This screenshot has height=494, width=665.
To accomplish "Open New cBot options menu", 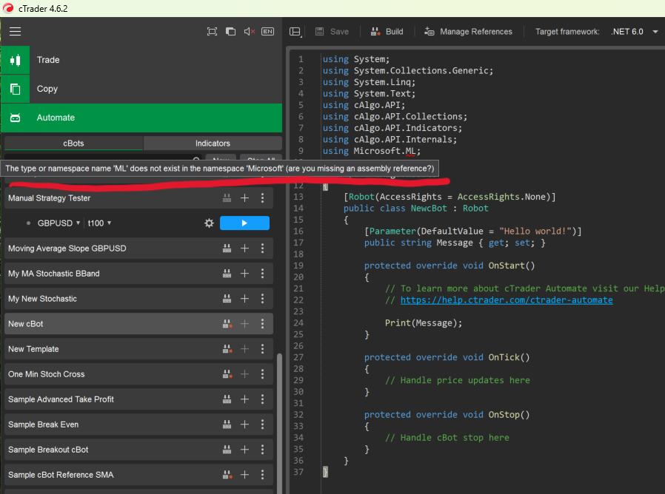I will point(263,324).
